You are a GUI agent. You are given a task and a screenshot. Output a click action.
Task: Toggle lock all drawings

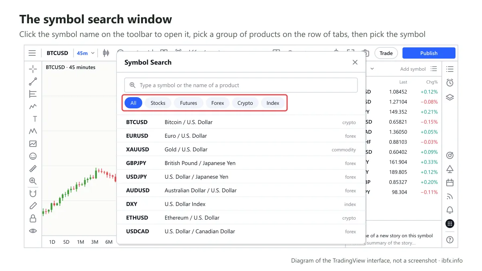33,218
